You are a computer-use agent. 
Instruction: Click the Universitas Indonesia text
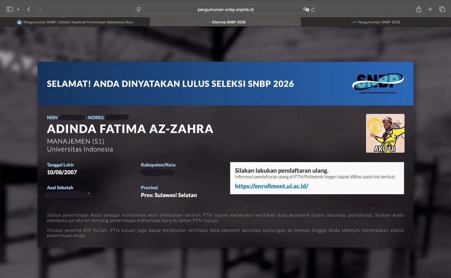80,150
